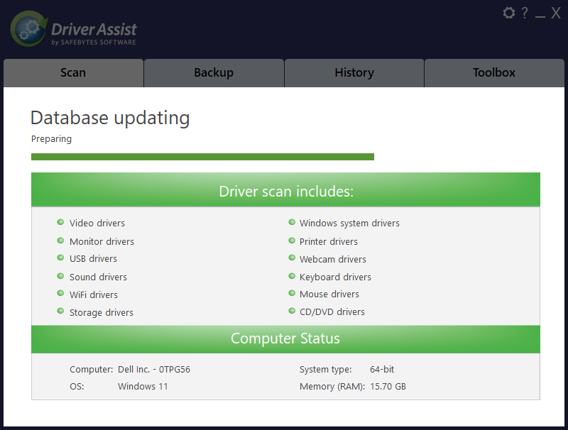Expand the Driver scan includes header
The image size is (568, 430).
coord(285,191)
